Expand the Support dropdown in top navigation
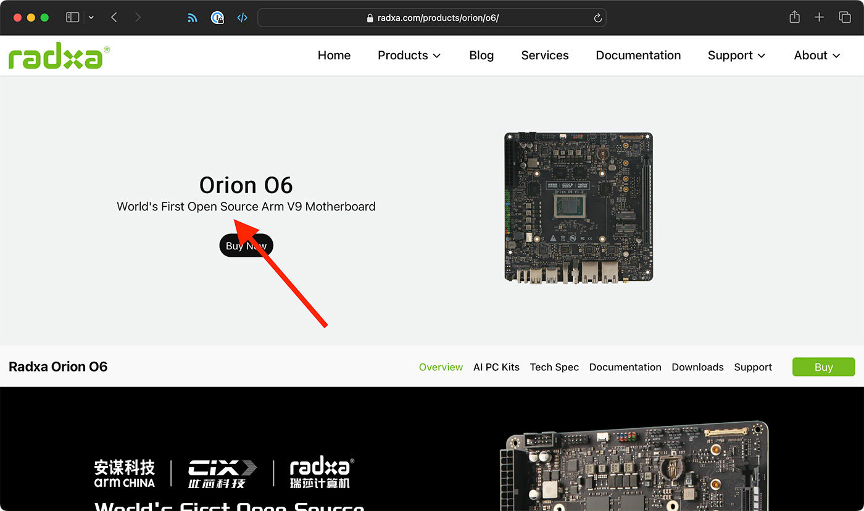This screenshot has height=511, width=864. click(737, 56)
